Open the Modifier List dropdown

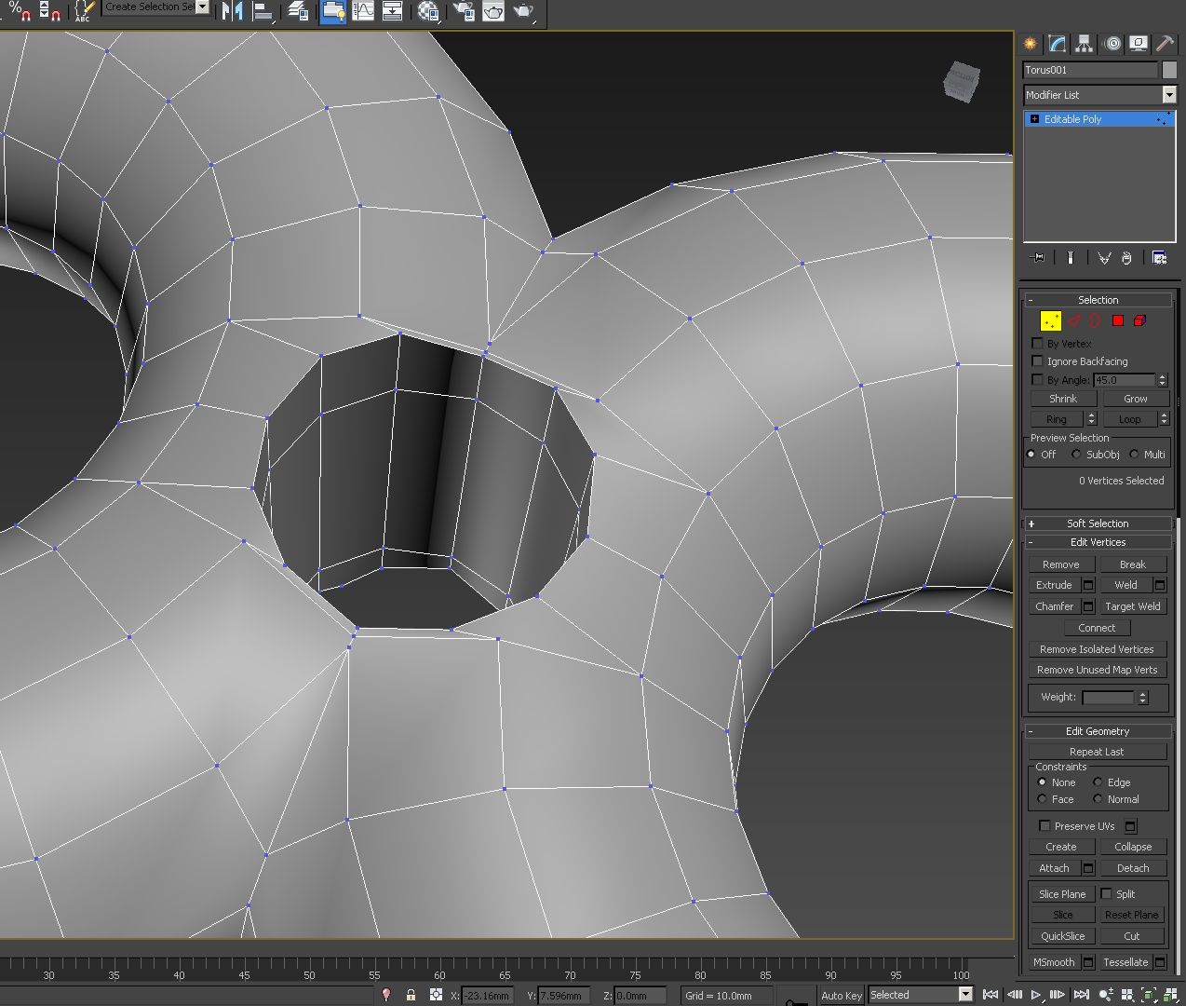1170,94
